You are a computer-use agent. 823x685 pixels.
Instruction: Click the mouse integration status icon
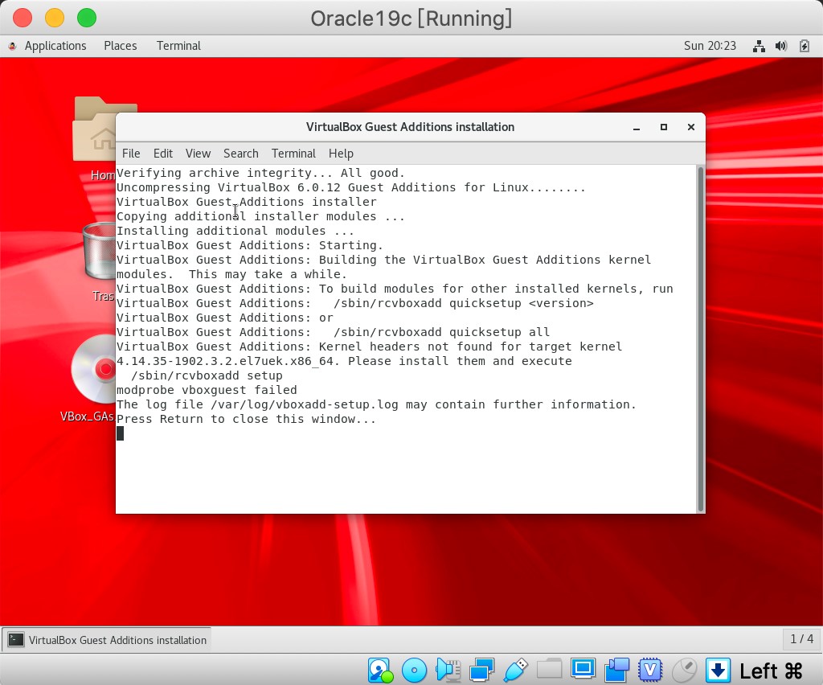pos(685,671)
